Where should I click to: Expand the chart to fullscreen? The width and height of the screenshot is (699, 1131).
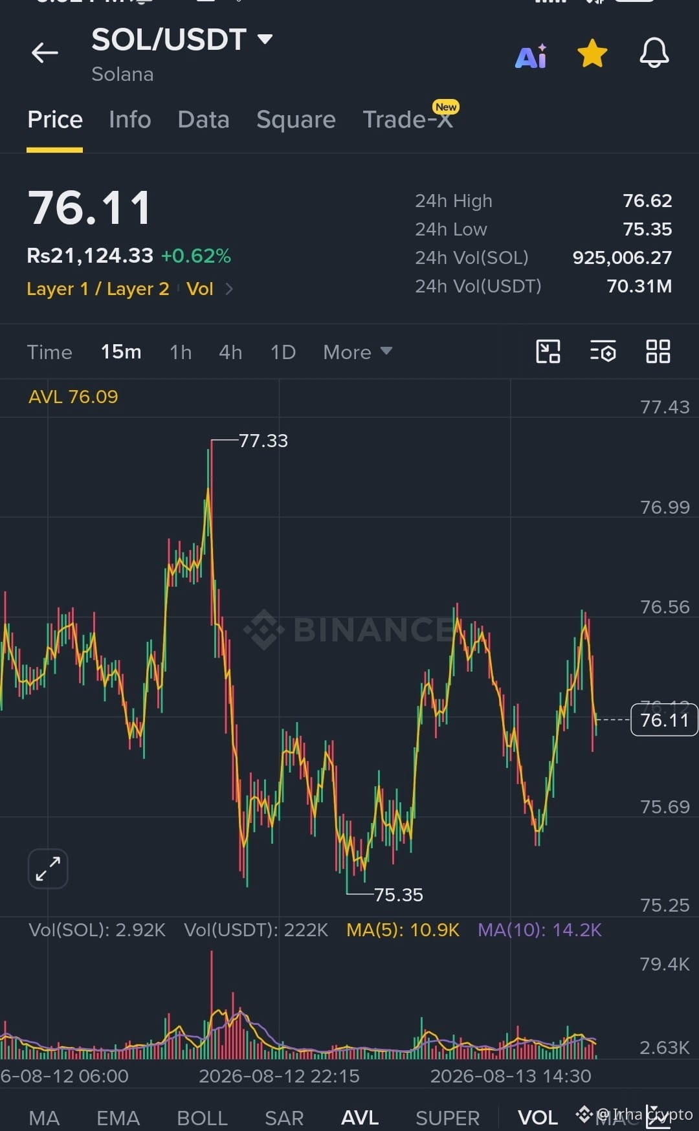[x=48, y=868]
